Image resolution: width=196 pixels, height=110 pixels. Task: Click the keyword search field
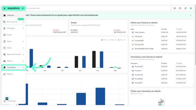98,8
